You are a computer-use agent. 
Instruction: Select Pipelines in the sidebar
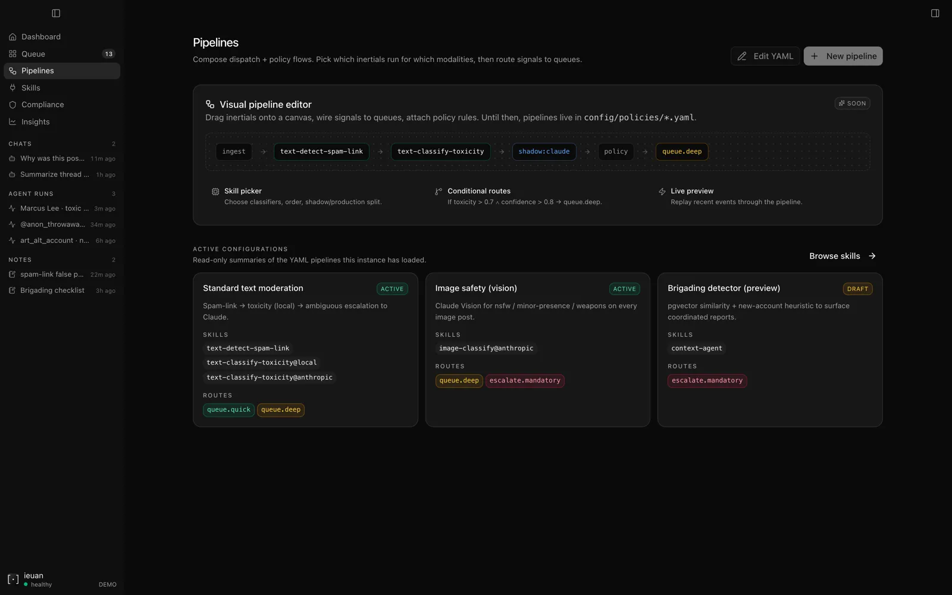tap(62, 71)
